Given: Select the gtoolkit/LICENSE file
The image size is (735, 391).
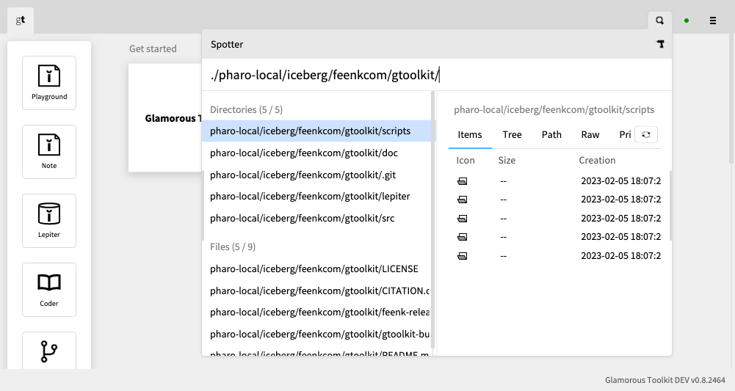Looking at the screenshot, I should [x=317, y=268].
